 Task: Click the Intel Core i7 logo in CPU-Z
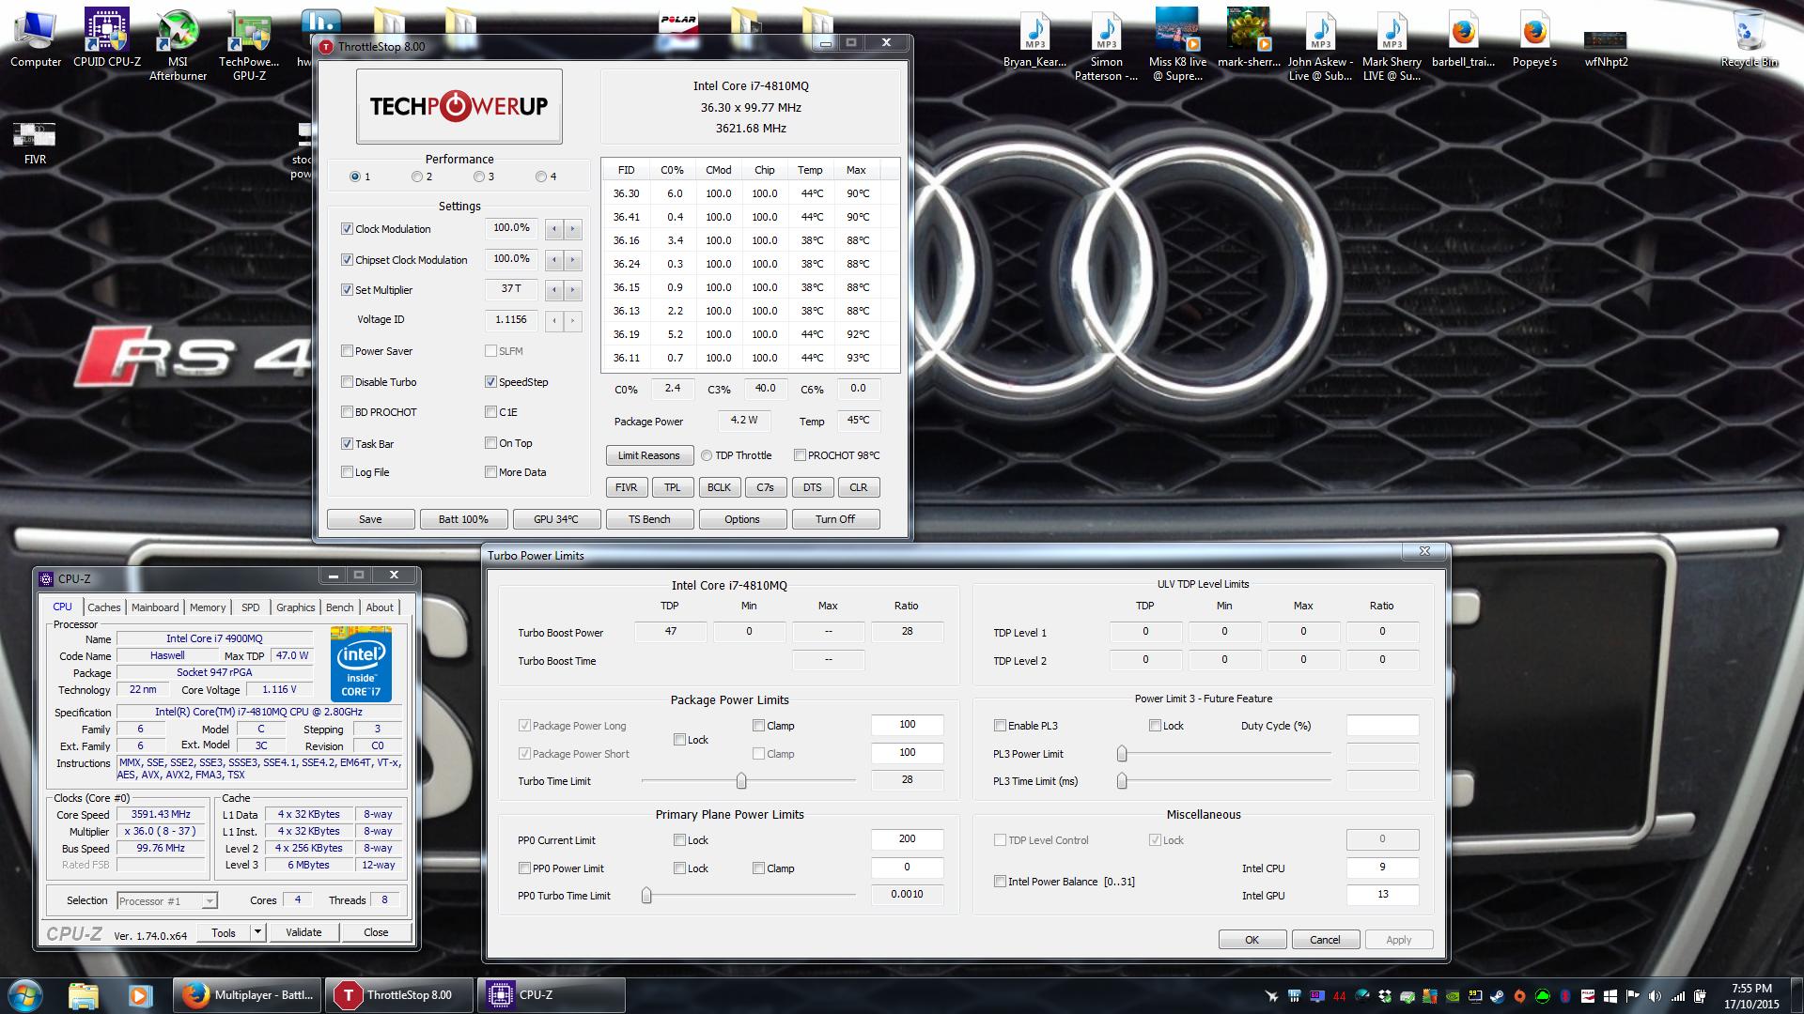click(x=361, y=663)
